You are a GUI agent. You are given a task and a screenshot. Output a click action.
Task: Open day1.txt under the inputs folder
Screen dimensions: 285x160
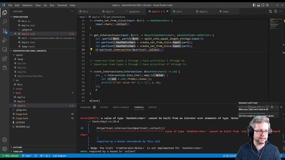tap(22, 63)
